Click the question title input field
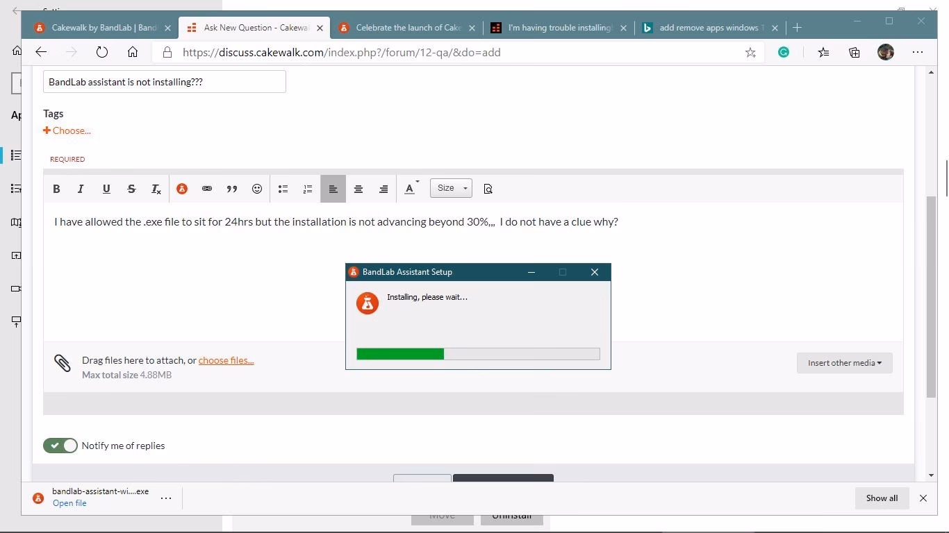The image size is (949, 533). pos(165,82)
